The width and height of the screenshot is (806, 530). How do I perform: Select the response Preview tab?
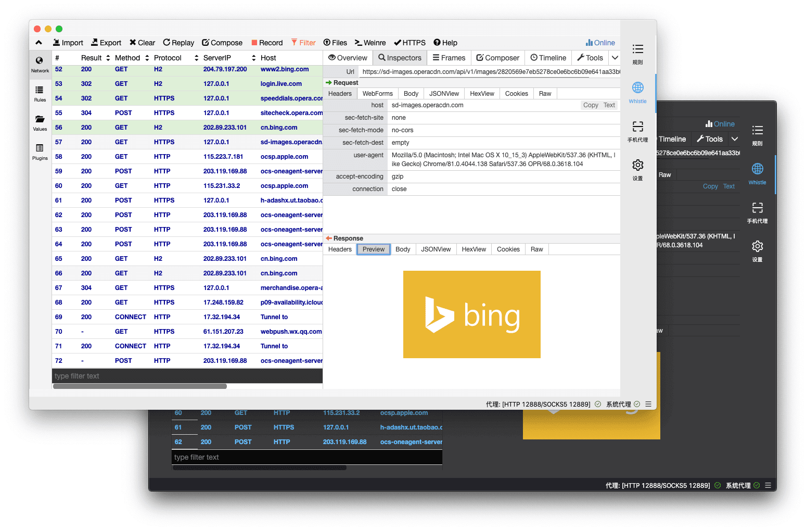coord(373,249)
